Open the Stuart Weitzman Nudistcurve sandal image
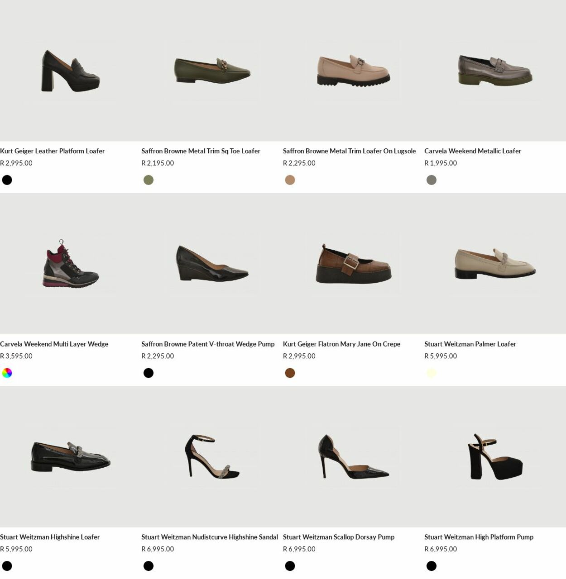This screenshot has height=579, width=566. (x=212, y=457)
